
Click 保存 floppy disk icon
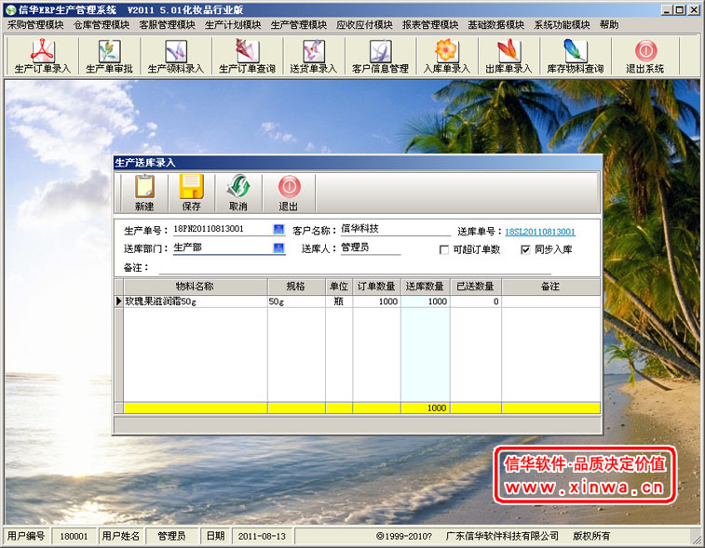pyautogui.click(x=191, y=193)
